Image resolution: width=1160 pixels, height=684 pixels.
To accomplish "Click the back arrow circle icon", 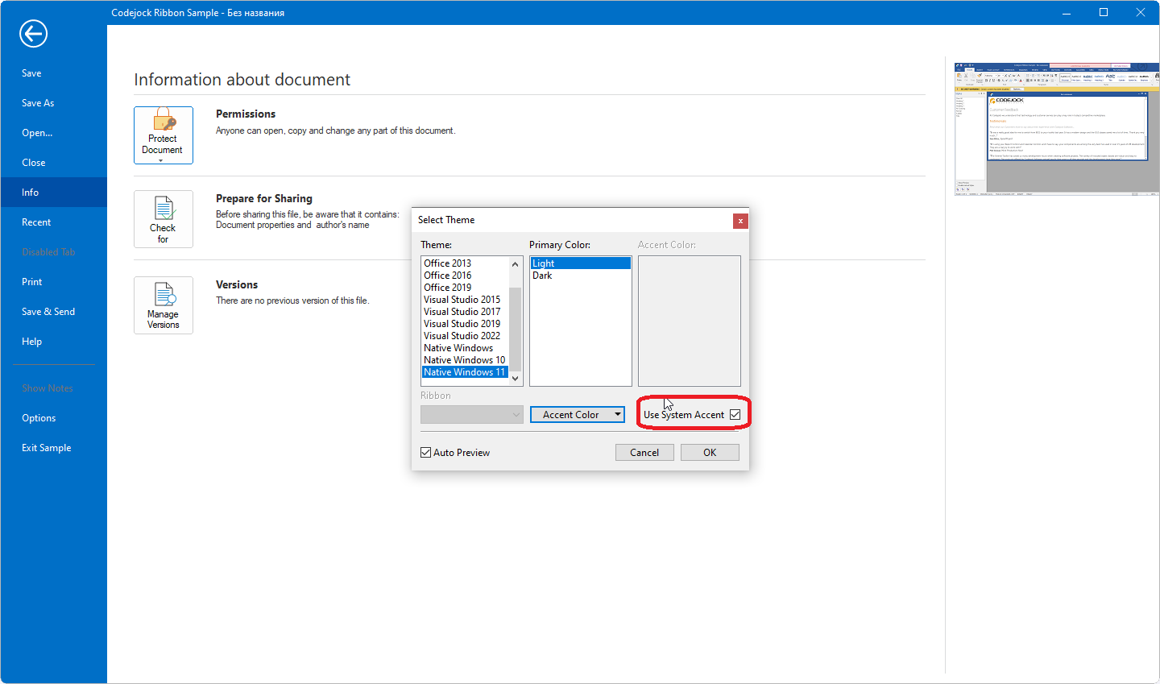I will pos(33,34).
